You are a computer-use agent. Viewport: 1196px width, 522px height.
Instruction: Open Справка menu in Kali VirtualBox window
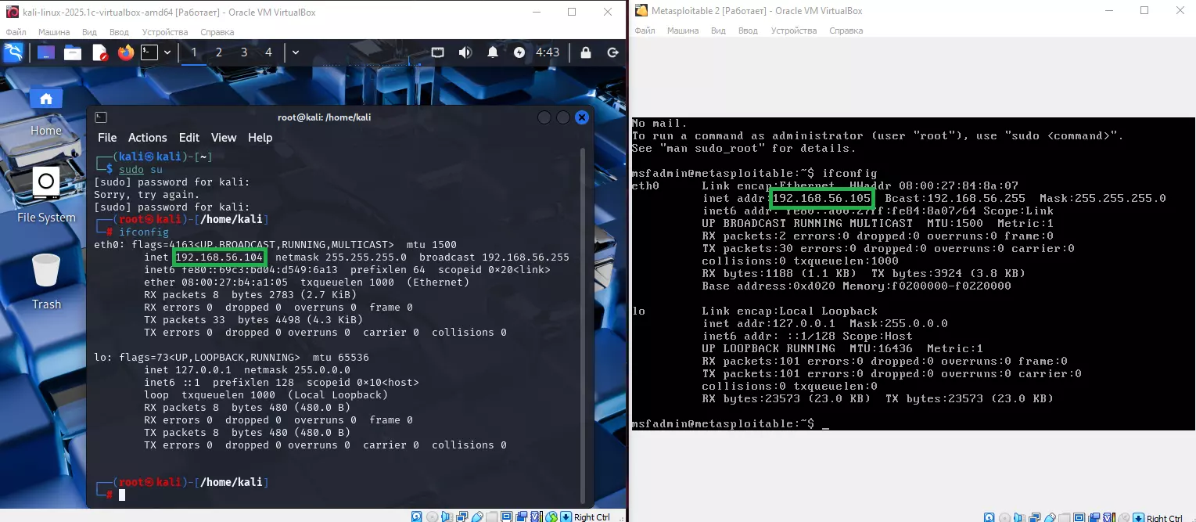click(217, 32)
